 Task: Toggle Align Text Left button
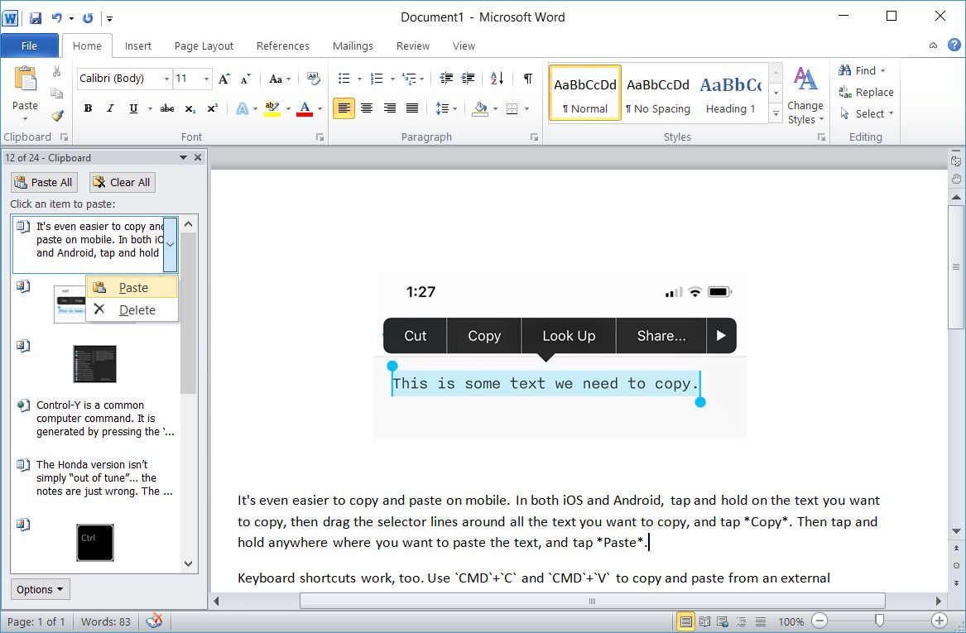(344, 108)
